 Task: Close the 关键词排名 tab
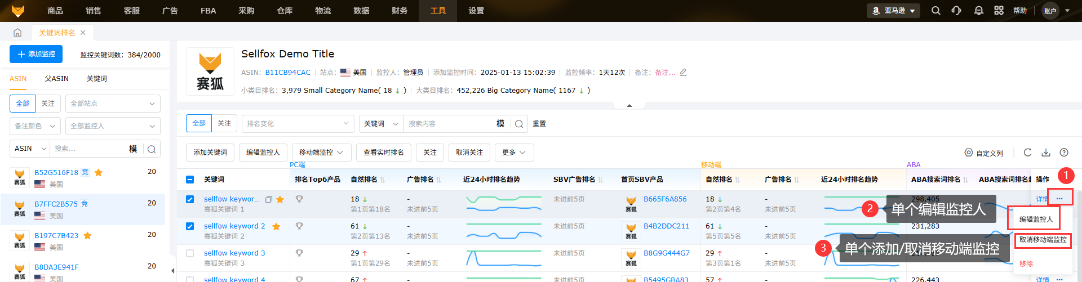(83, 33)
